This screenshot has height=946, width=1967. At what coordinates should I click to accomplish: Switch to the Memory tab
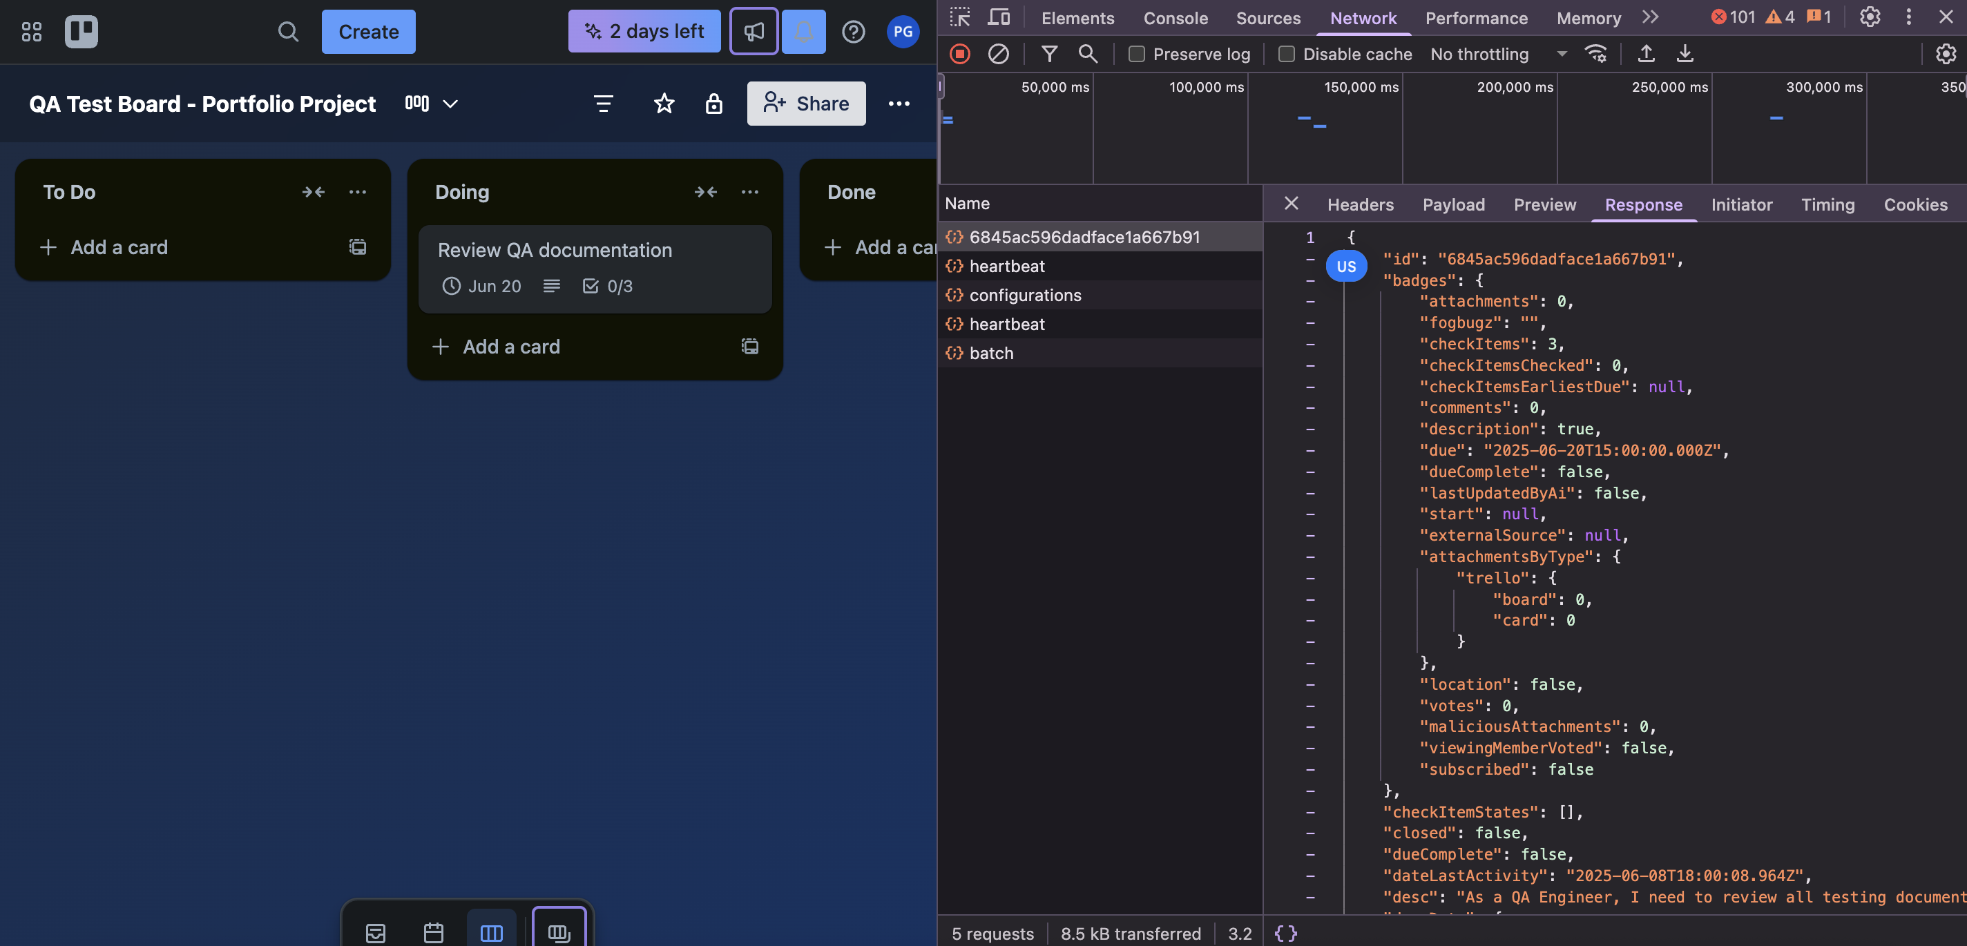(1589, 19)
